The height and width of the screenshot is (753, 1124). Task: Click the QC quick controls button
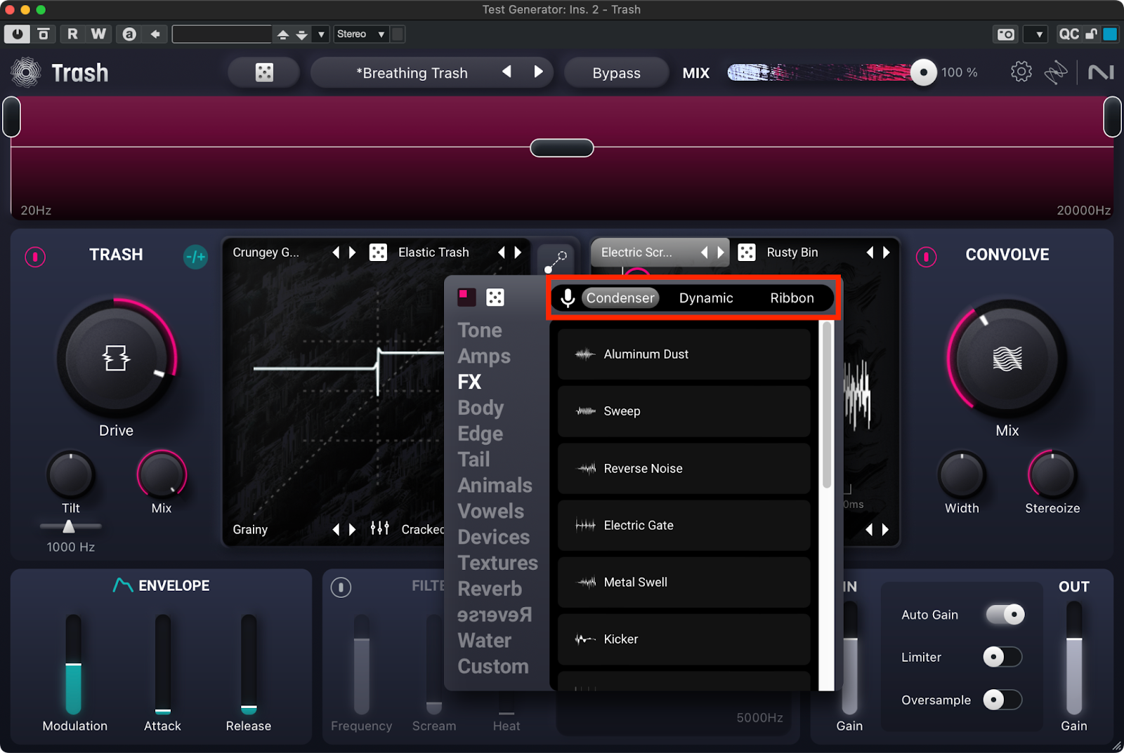coord(1069,34)
